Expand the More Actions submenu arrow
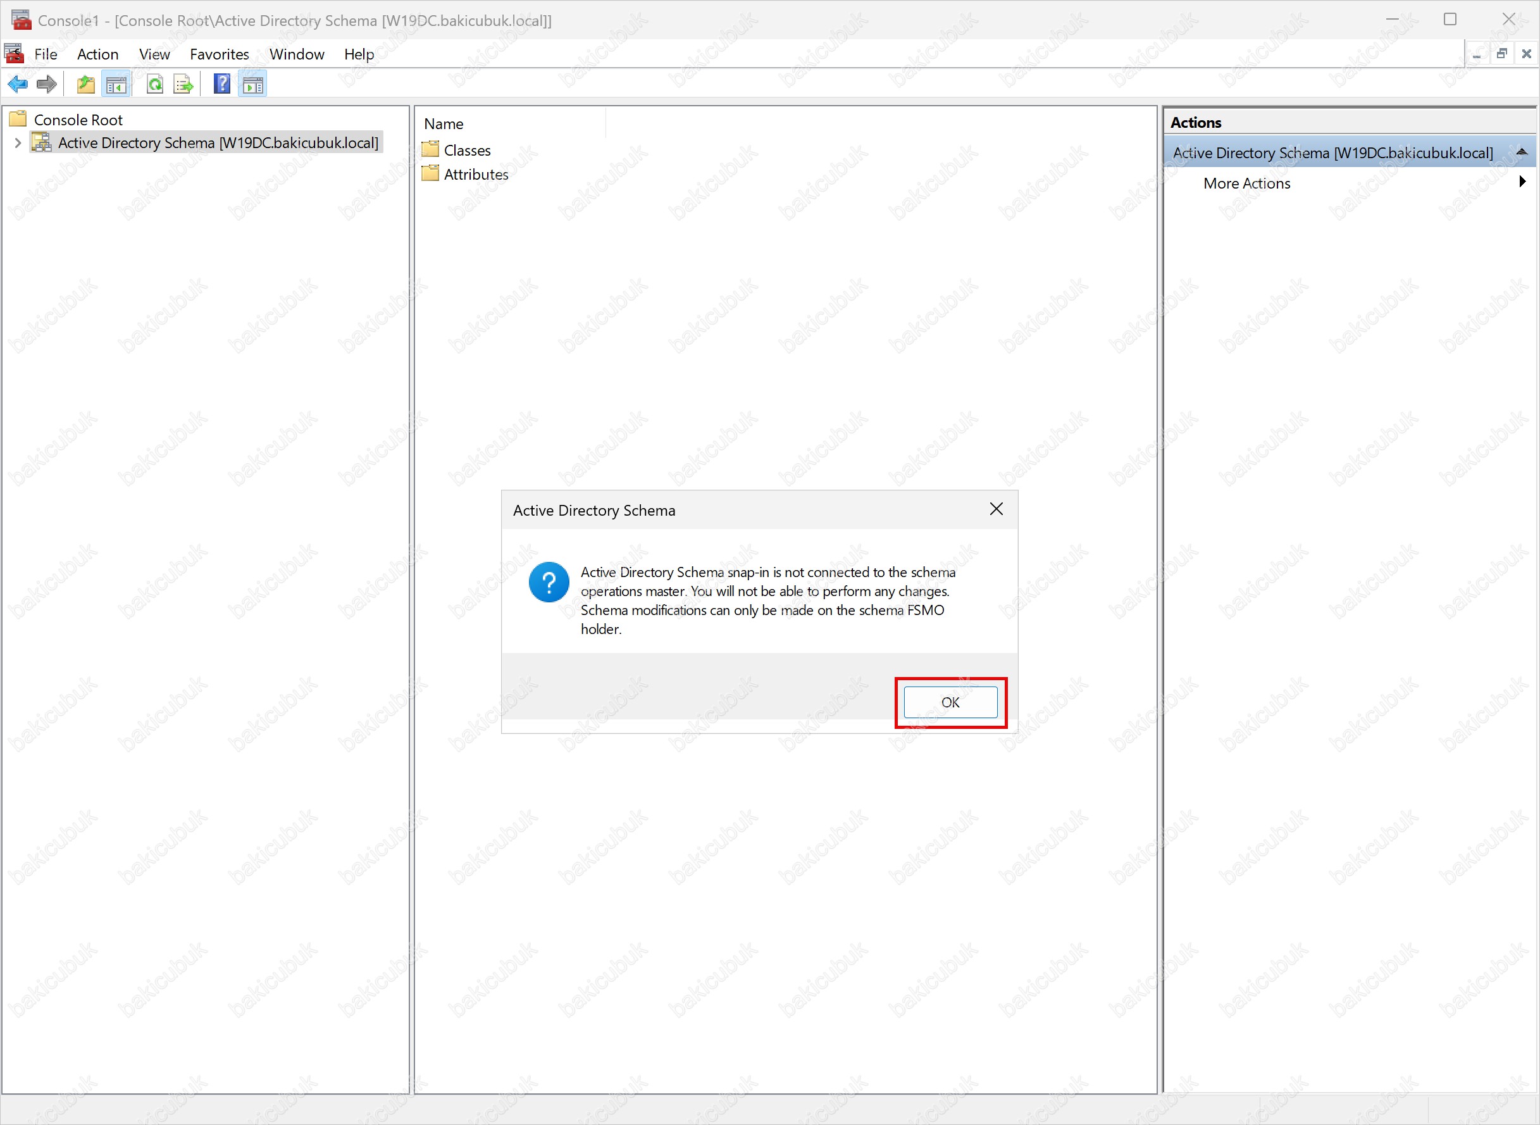 [x=1522, y=181]
